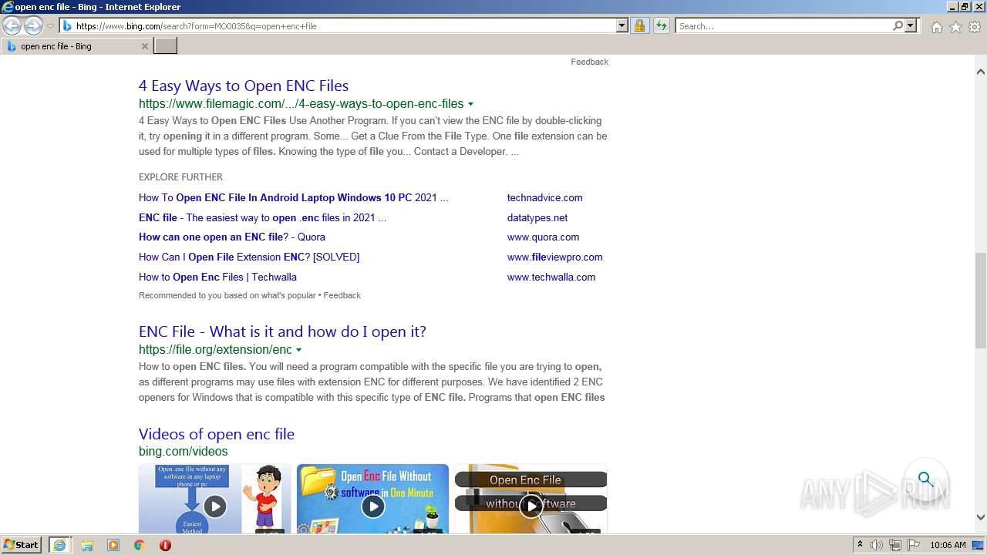
Task: Click the page scrollbar up arrow
Action: [x=981, y=72]
